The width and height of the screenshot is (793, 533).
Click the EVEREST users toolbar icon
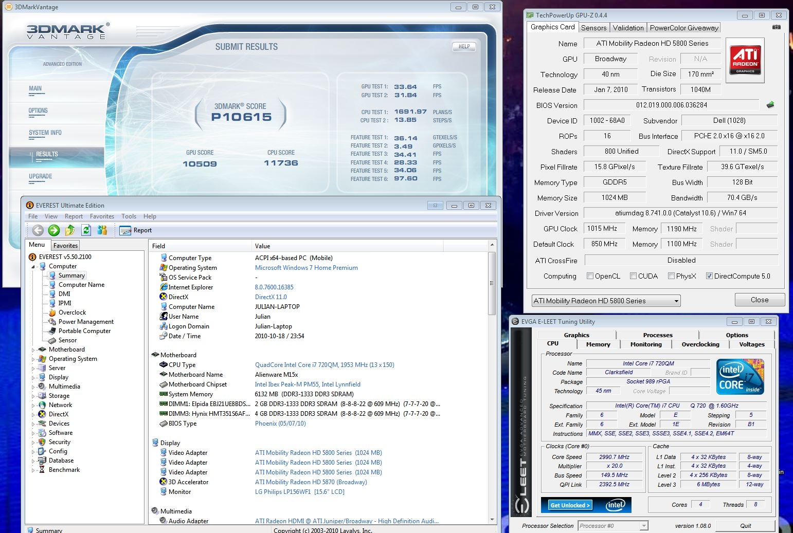pyautogui.click(x=102, y=230)
